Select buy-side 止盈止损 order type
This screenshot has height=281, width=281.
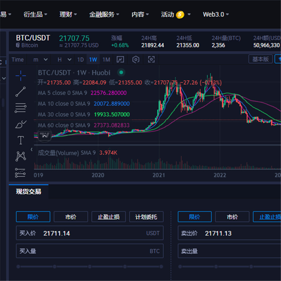tap(109, 217)
